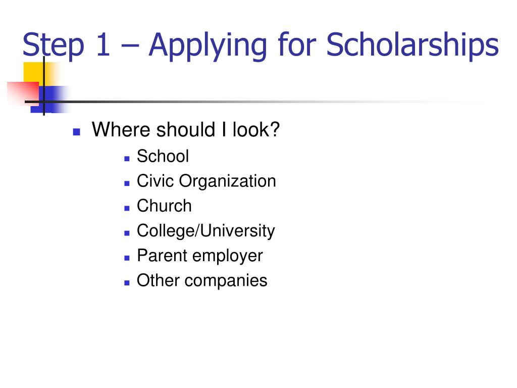Click the bullet marker next to 'Parent employer'
The image size is (517, 388).
(127, 258)
